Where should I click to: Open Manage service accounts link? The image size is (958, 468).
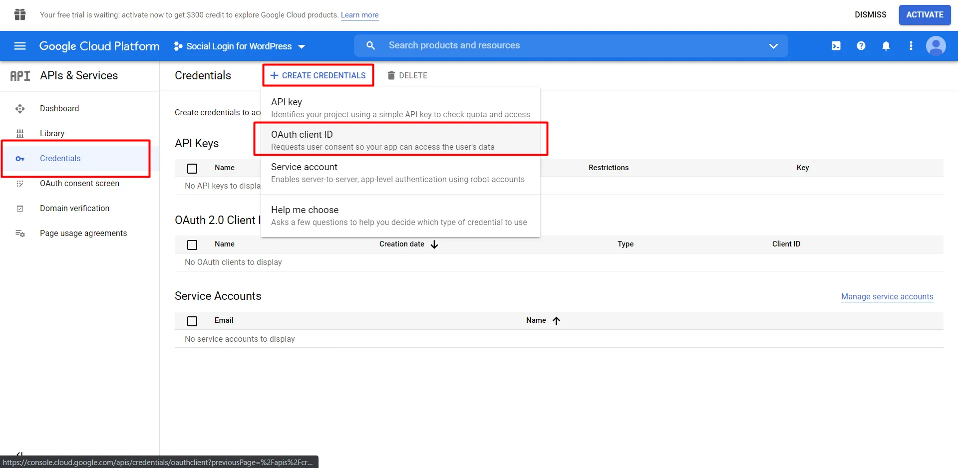click(x=887, y=297)
